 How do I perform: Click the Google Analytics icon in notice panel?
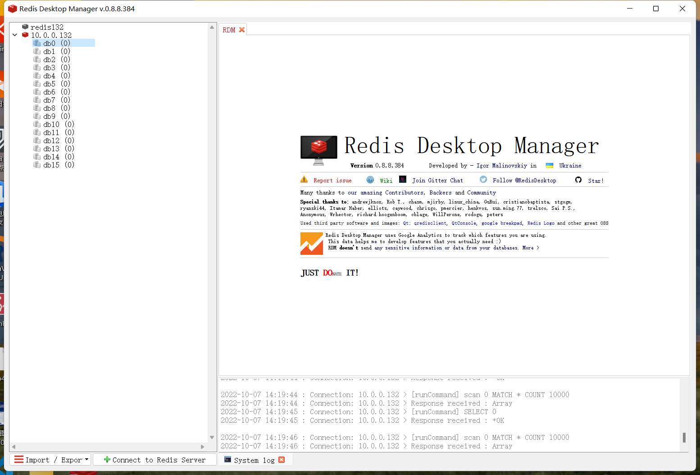[312, 244]
